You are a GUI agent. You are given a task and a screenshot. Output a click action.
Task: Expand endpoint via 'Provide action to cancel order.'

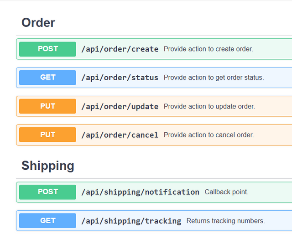[209, 135]
